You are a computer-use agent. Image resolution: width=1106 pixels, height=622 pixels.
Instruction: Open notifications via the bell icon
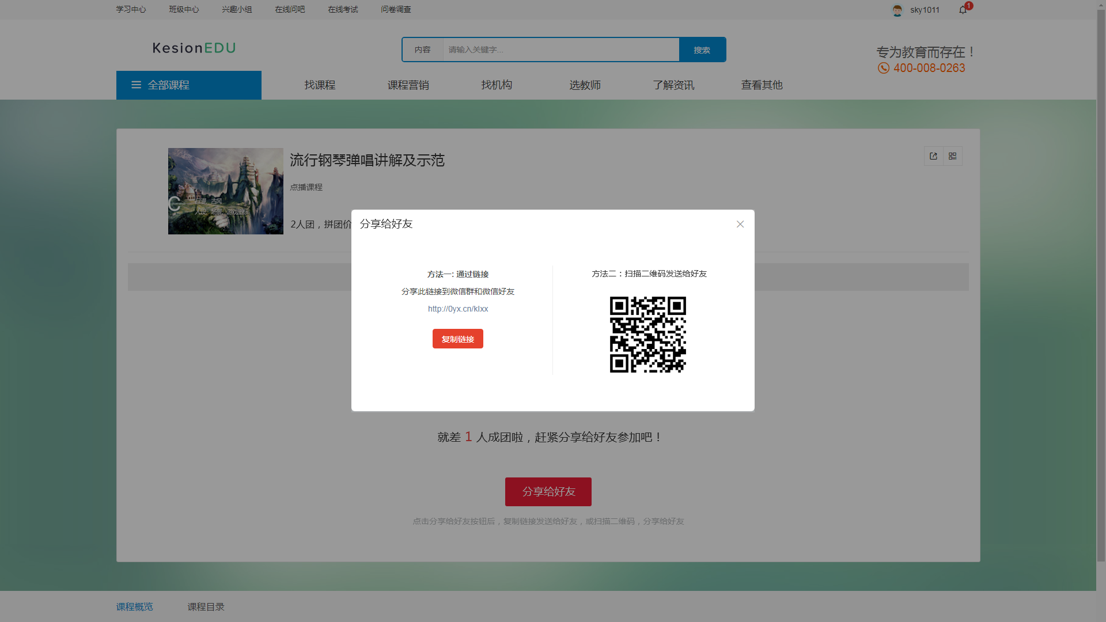(961, 10)
